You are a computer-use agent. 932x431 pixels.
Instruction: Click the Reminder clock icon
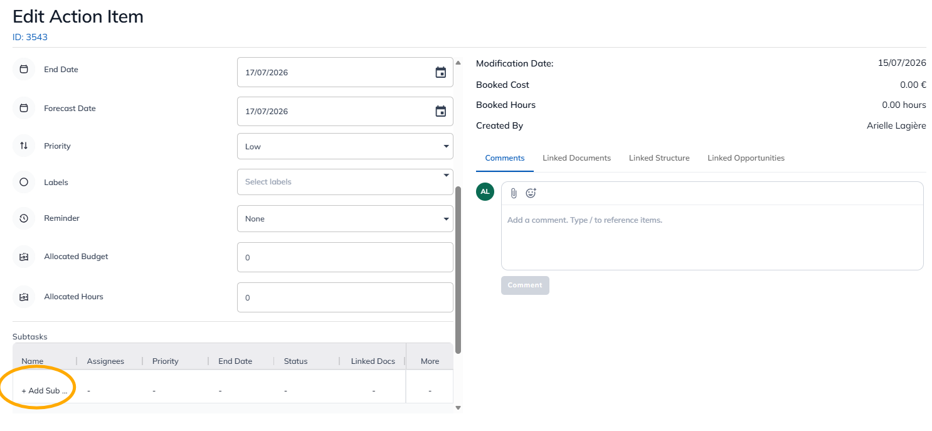[x=24, y=218]
